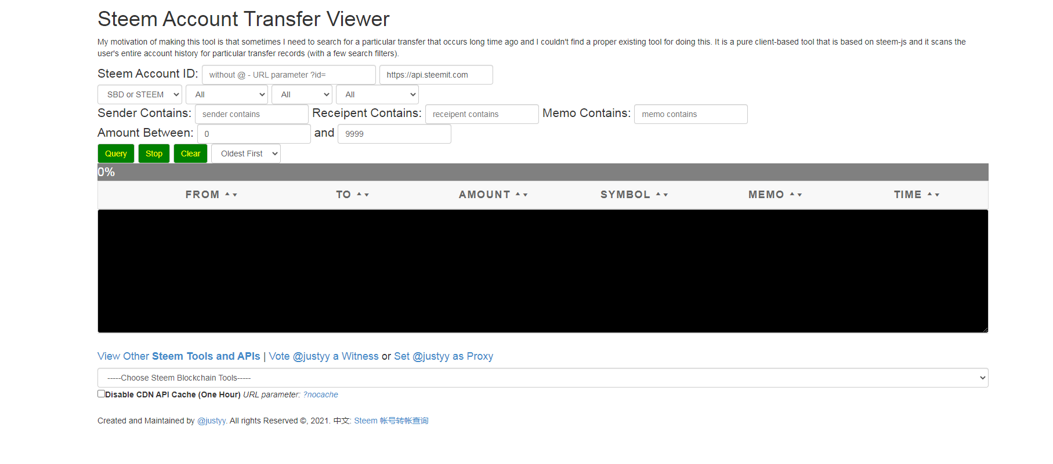Click the minimum amount field showing 0
Image resolution: width=1053 pixels, height=464 pixels.
254,134
